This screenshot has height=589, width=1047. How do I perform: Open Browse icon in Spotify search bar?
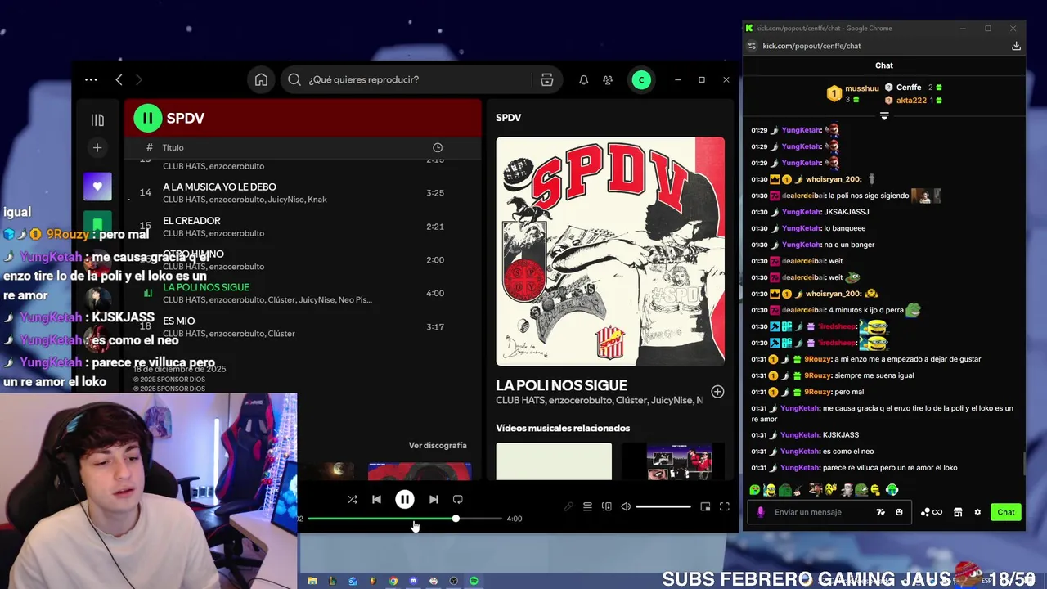pos(547,79)
